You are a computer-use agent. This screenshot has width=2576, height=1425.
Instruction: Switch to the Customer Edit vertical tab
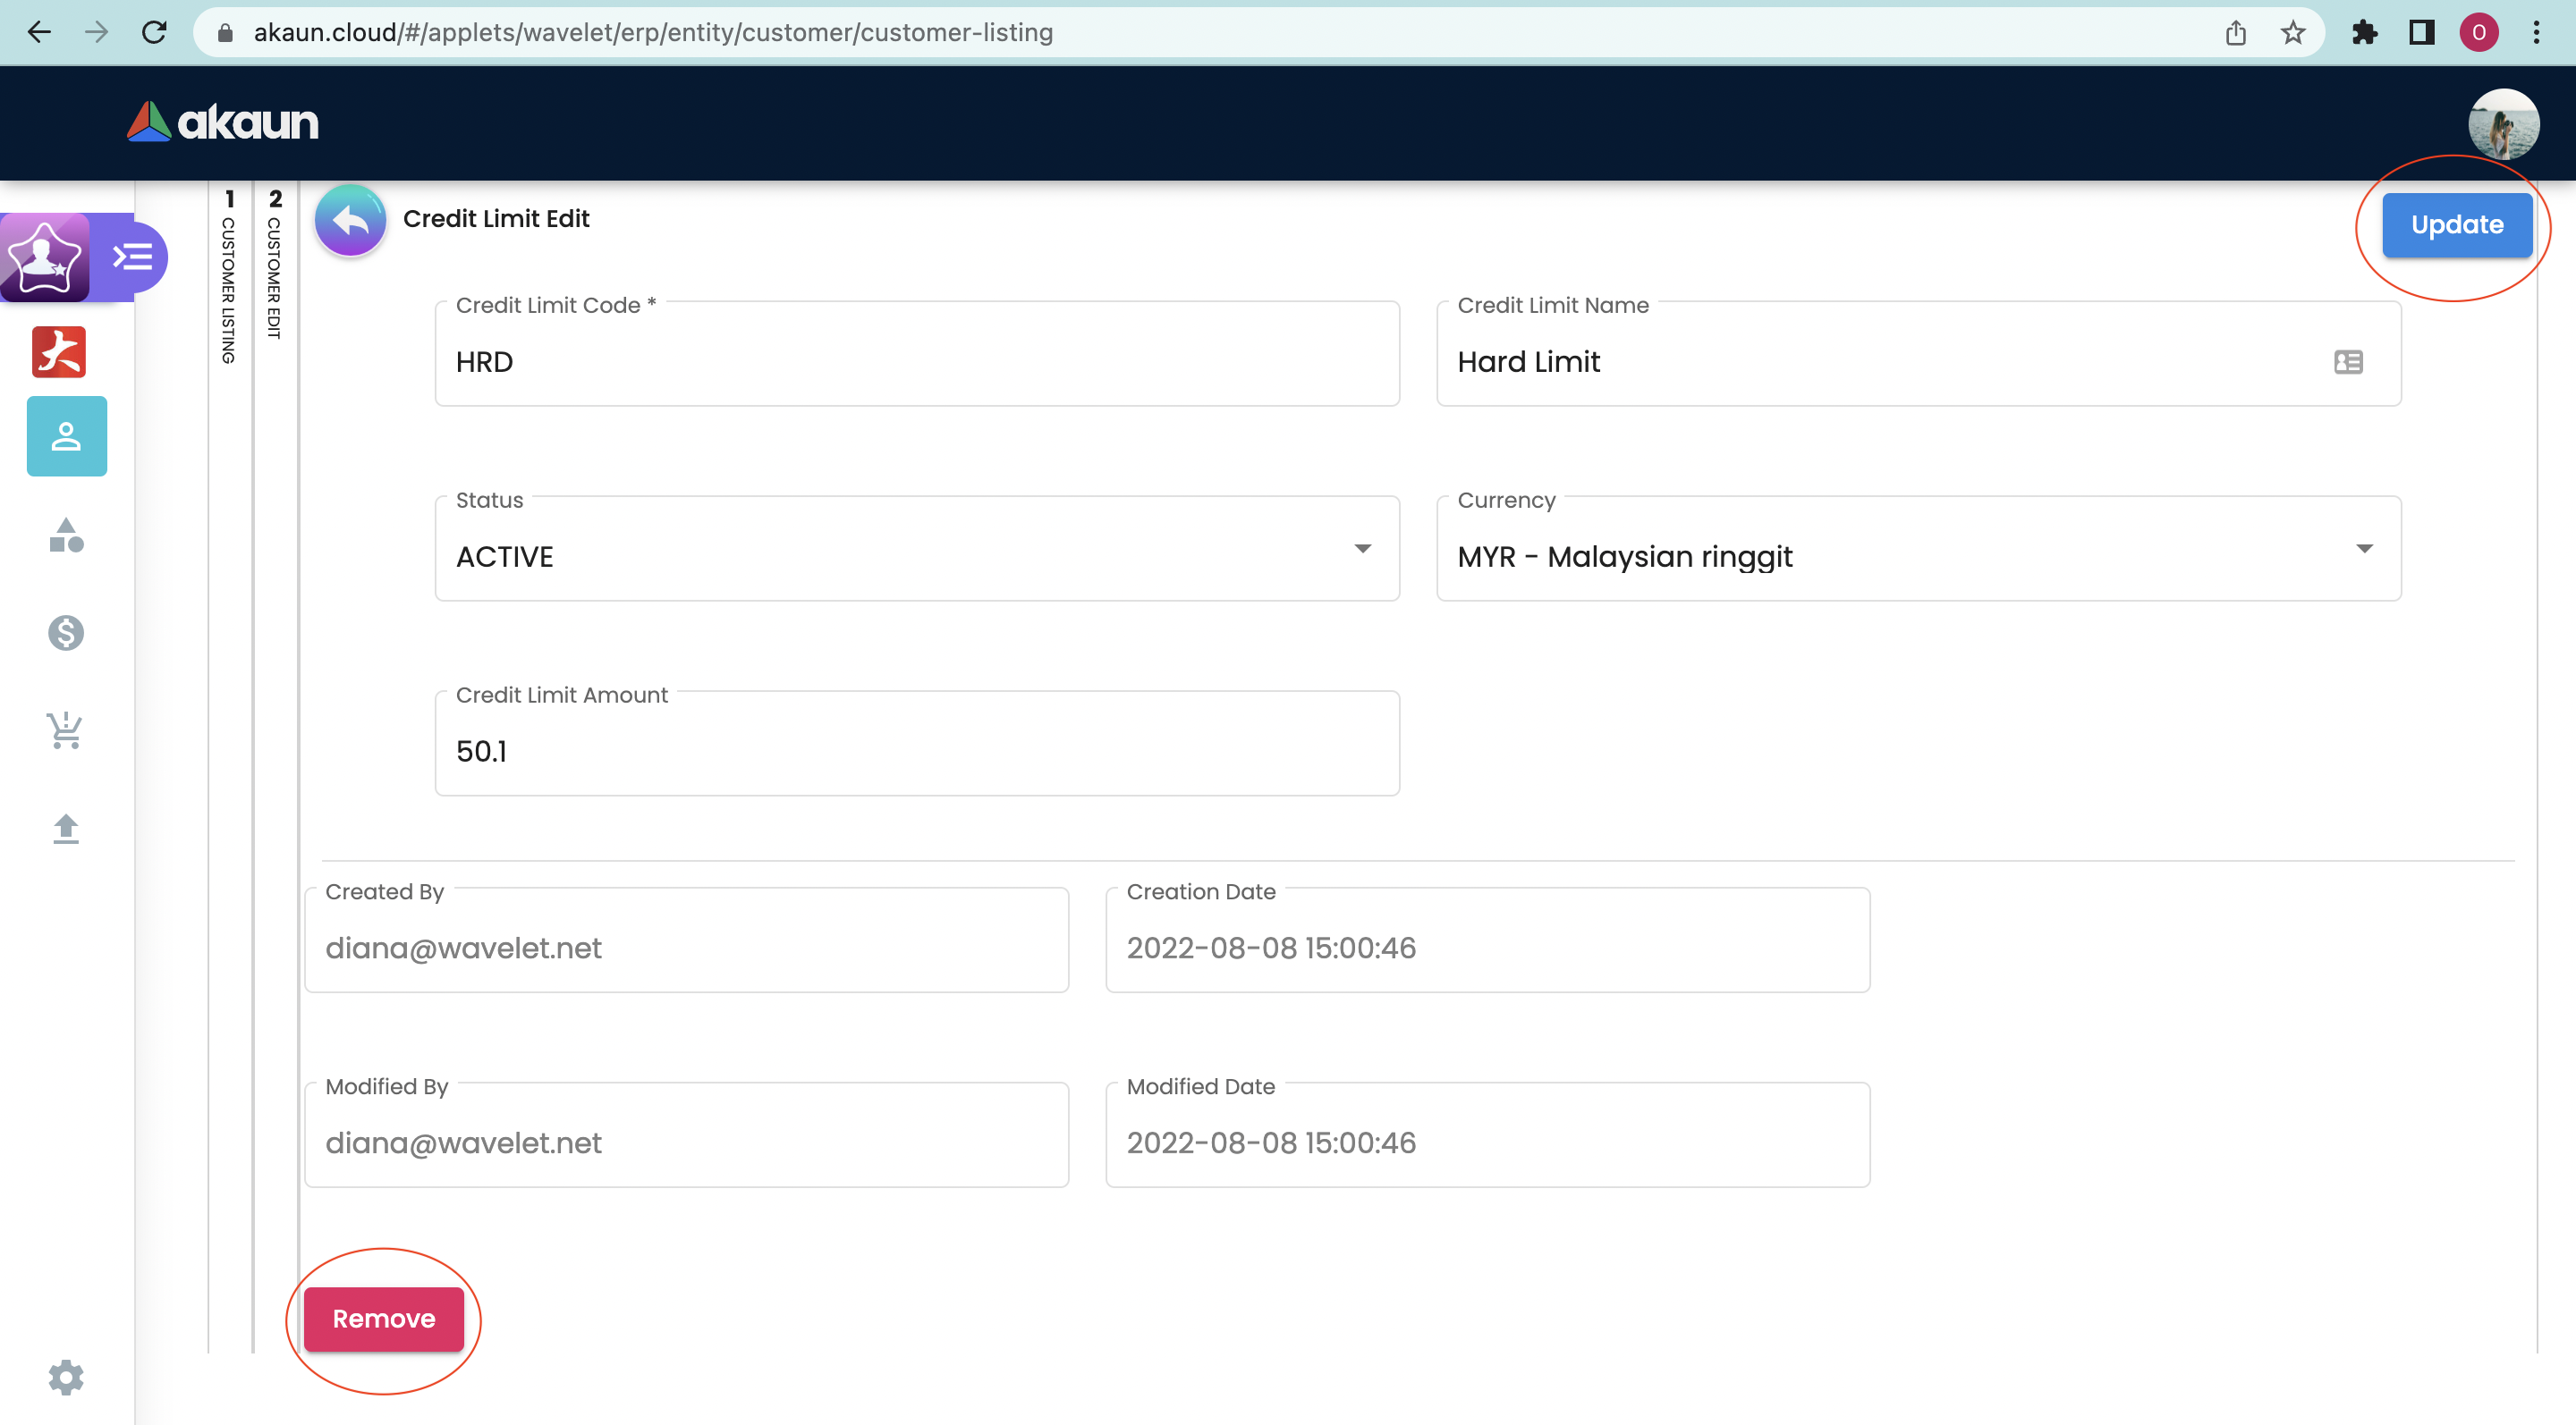pos(274,265)
